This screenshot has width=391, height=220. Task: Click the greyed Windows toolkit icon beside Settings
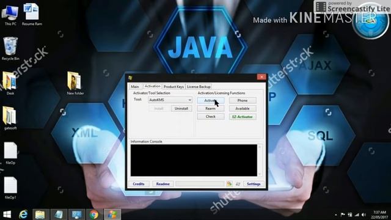pos(238,184)
